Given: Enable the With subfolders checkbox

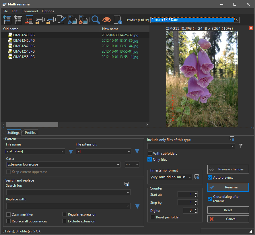Looking at the screenshot, I should pyautogui.click(x=150, y=154).
